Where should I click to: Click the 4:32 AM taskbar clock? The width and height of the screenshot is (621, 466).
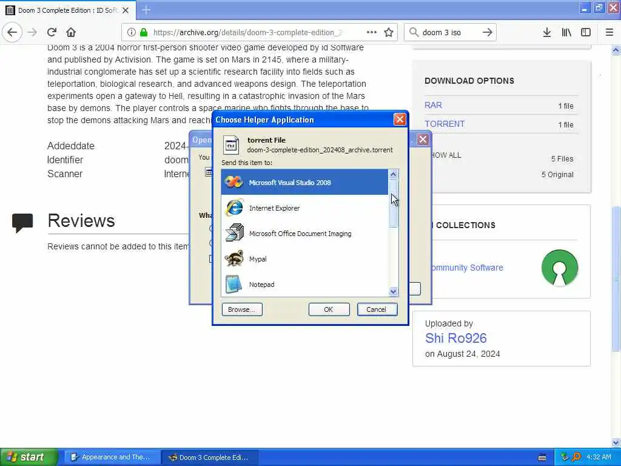[599, 457]
